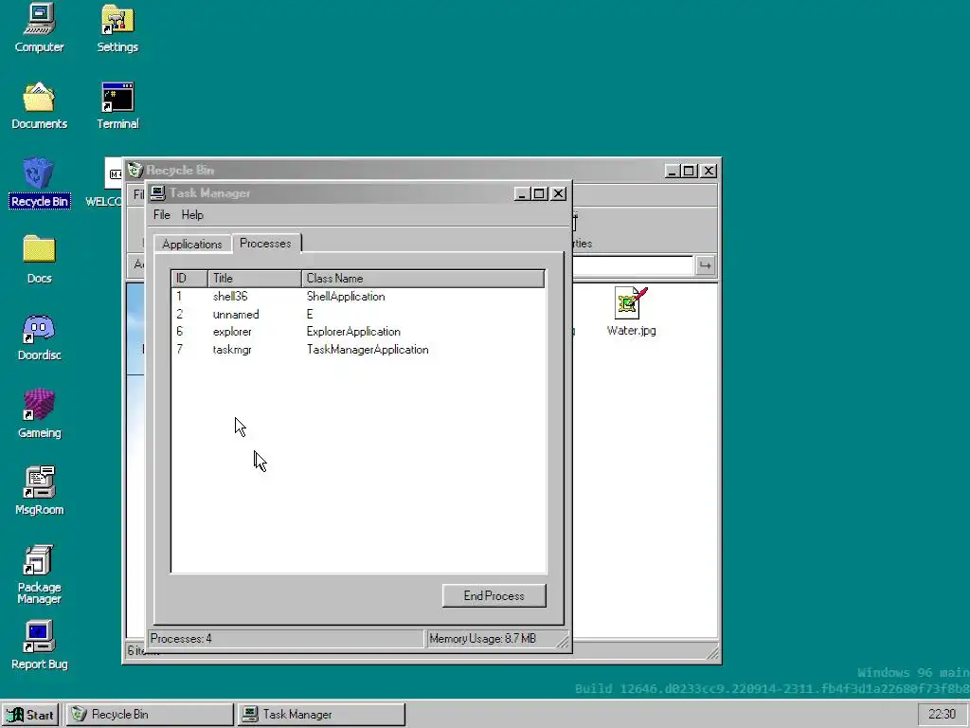Maximize the Recycle Bin window
Image resolution: width=970 pixels, height=728 pixels.
pyautogui.click(x=690, y=171)
